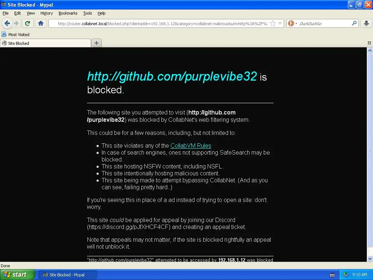Viewport: 373px width, 280px height.
Task: Click the bold 192.168.1.12 IP address
Action: pos(232,260)
